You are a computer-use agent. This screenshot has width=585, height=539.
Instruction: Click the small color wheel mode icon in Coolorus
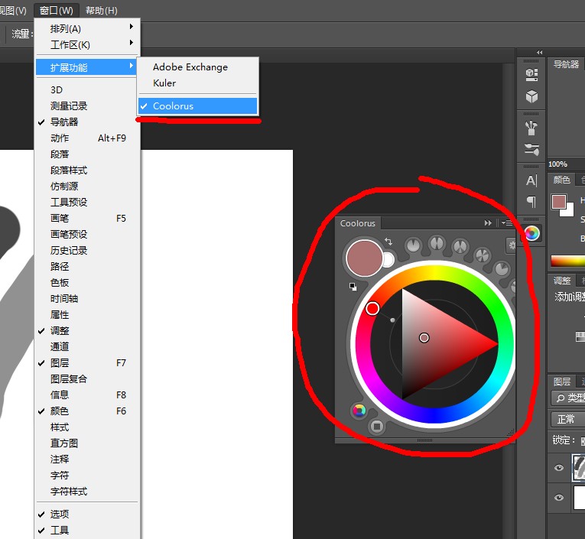(x=359, y=411)
